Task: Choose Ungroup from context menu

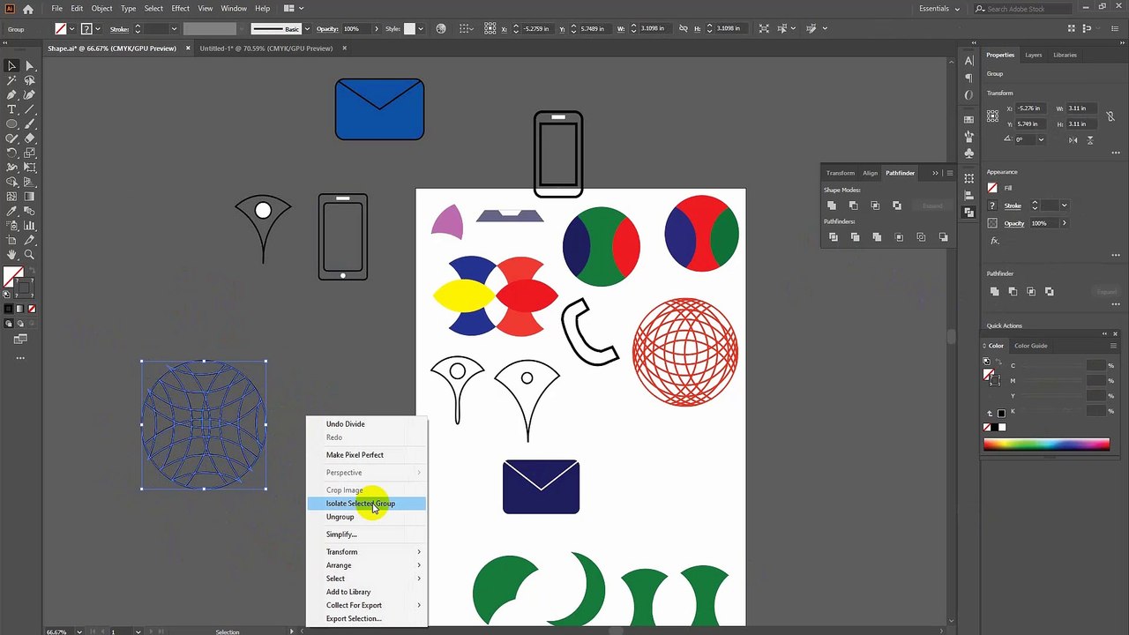Action: (x=366, y=517)
